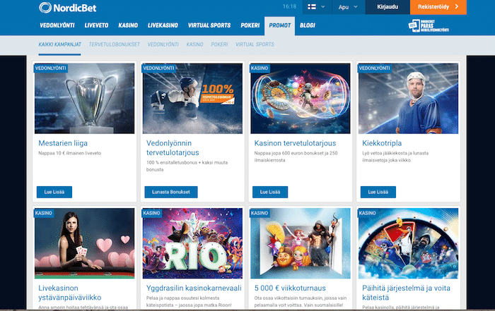Image resolution: width=495 pixels, height=311 pixels.
Task: Open the Vedonlyönti main menu item
Action: [57, 25]
